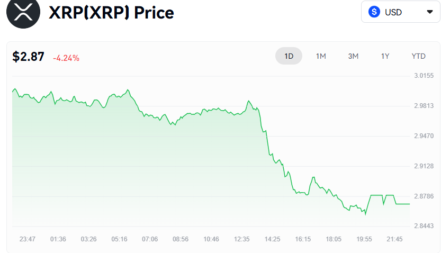Switch to the 1M chart range
The image size is (441, 253).
(x=321, y=56)
